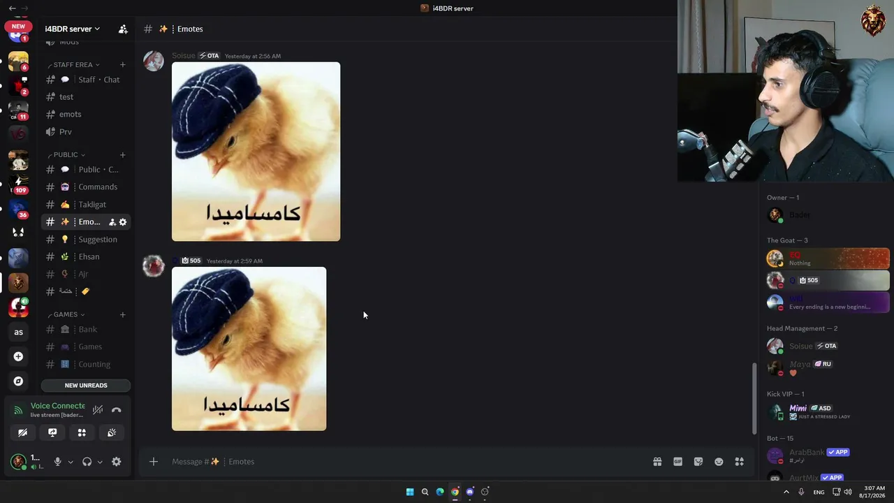This screenshot has height=503, width=894.
Task: Join the Prv voice channel
Action: 86,132
